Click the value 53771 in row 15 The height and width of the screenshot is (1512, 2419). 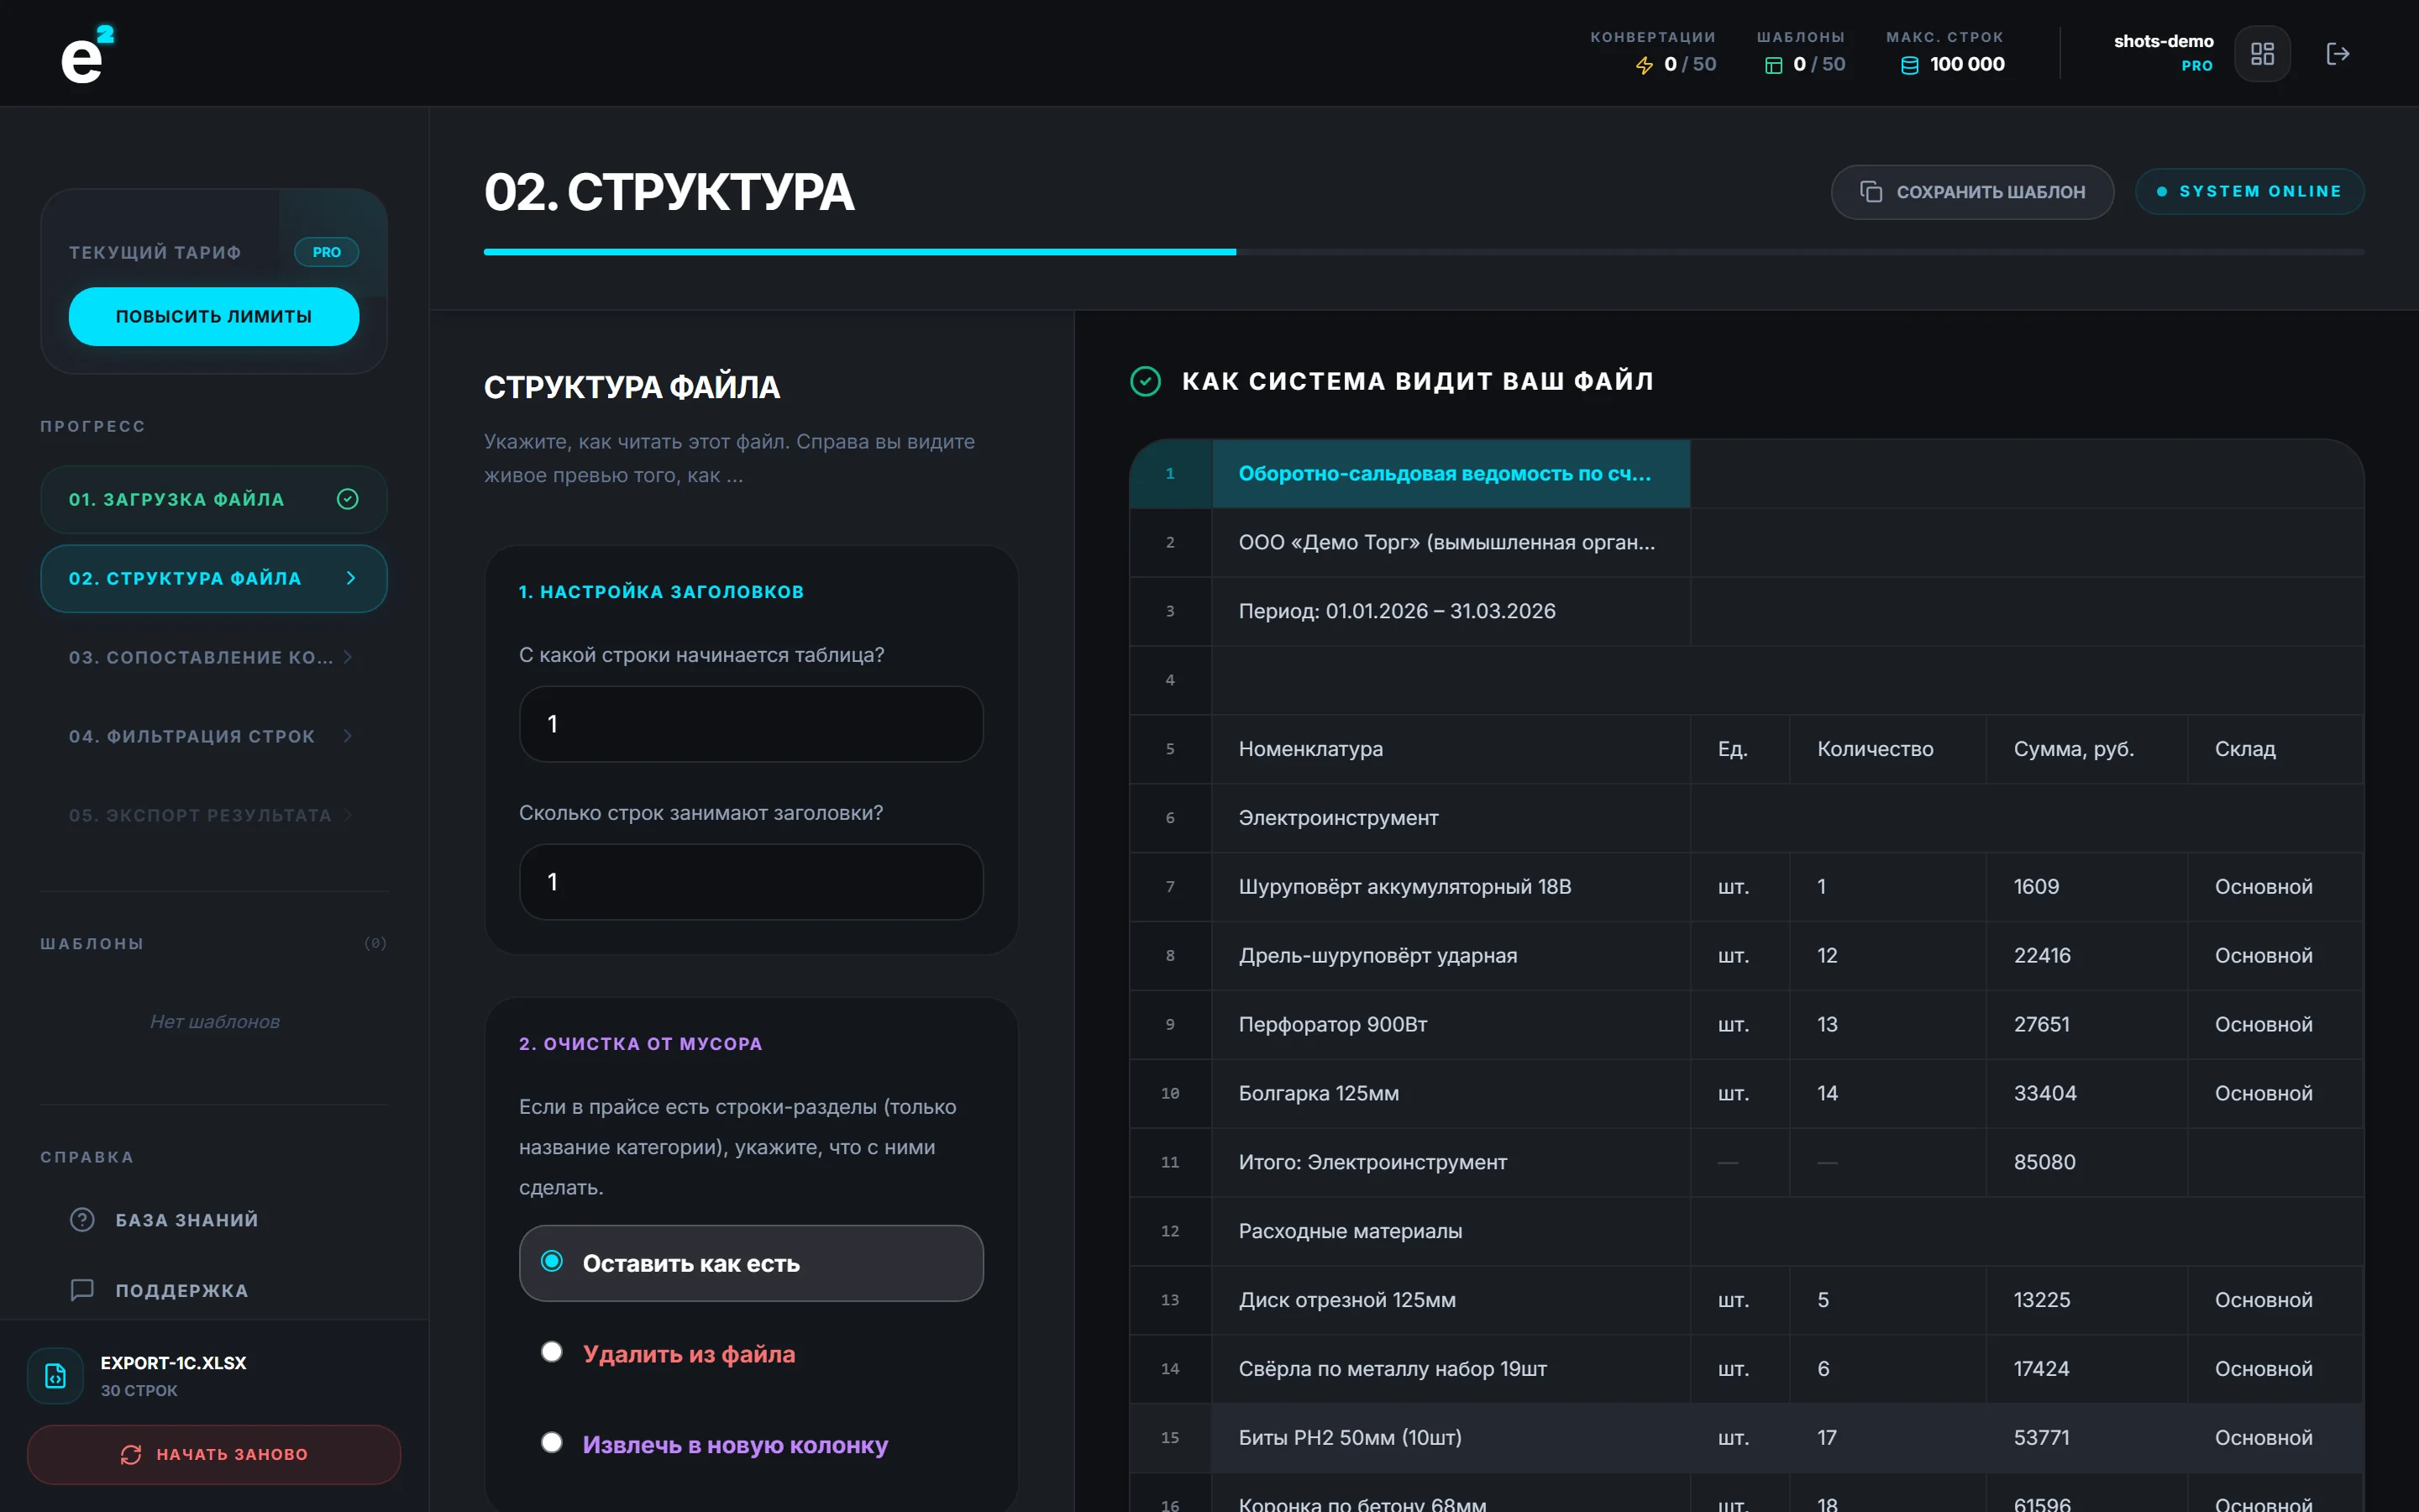(2086, 1437)
